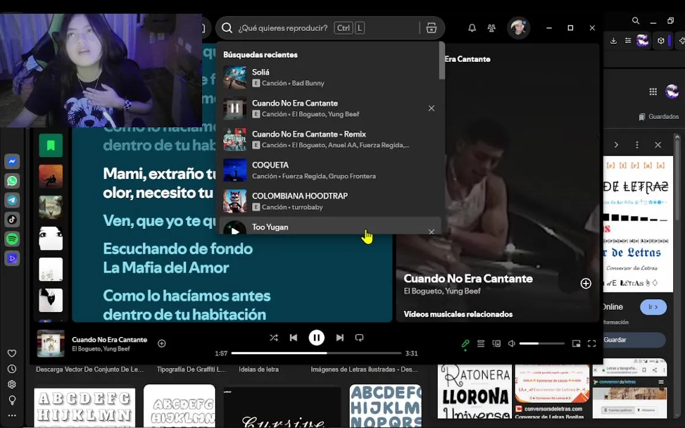Open Guardados in browser window
This screenshot has height=428, width=685.
(659, 117)
